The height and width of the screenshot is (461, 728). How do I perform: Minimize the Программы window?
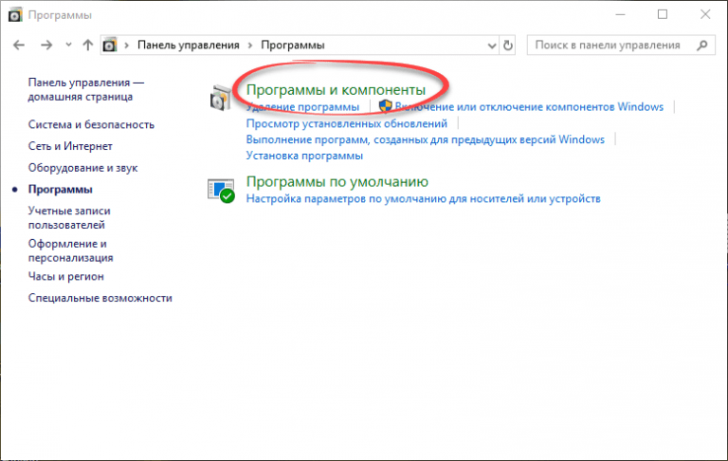point(620,15)
